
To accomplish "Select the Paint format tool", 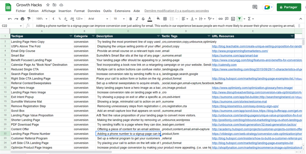I will point(29,19).
